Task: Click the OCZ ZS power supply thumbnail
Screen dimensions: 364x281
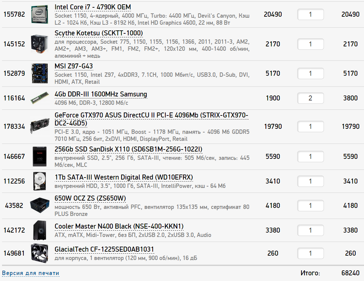Action: (40, 205)
